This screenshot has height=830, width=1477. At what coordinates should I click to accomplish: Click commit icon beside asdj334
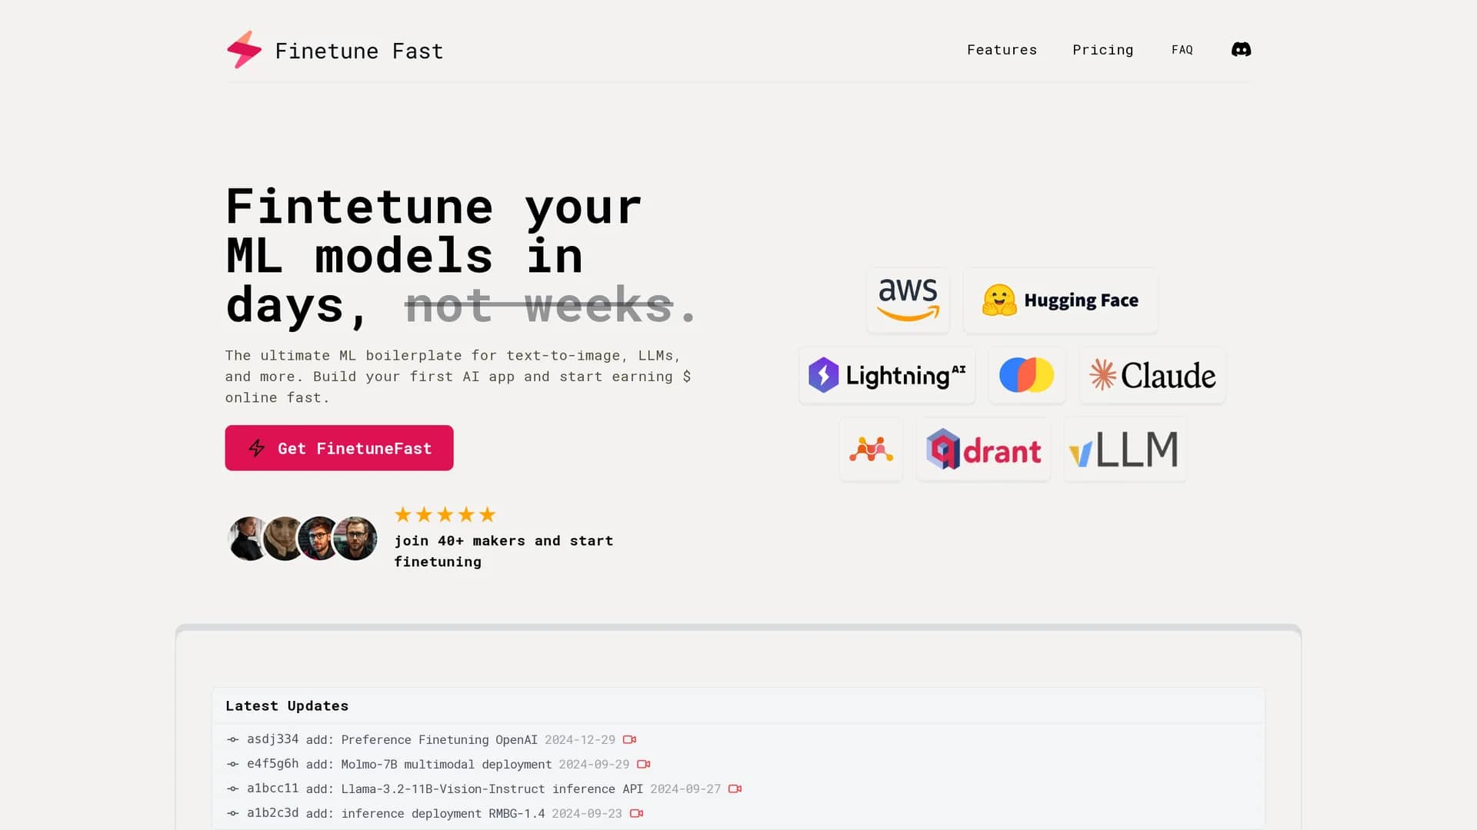tap(232, 739)
